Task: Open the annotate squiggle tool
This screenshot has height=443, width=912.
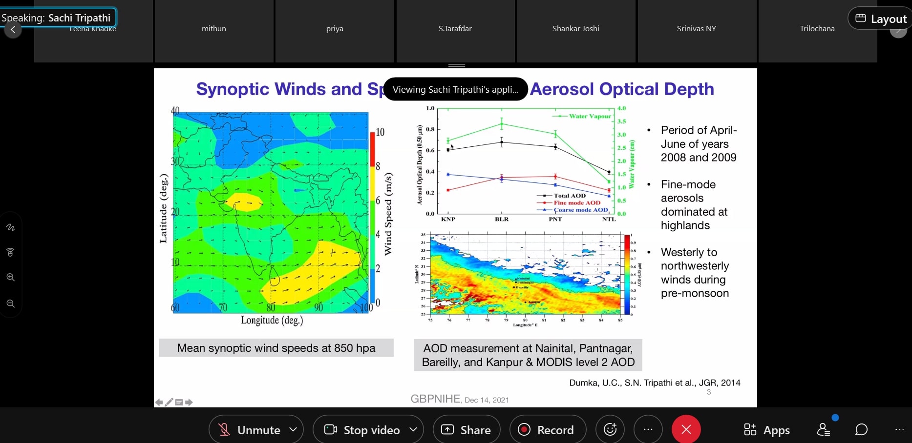Action: click(10, 227)
